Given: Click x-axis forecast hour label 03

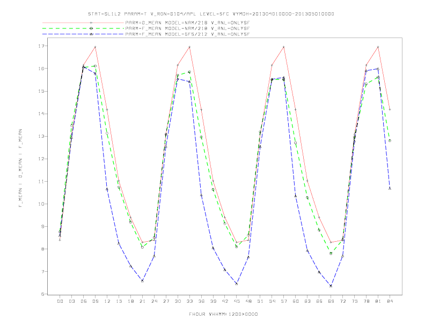Looking at the screenshot, I should pyautogui.click(x=71, y=301).
